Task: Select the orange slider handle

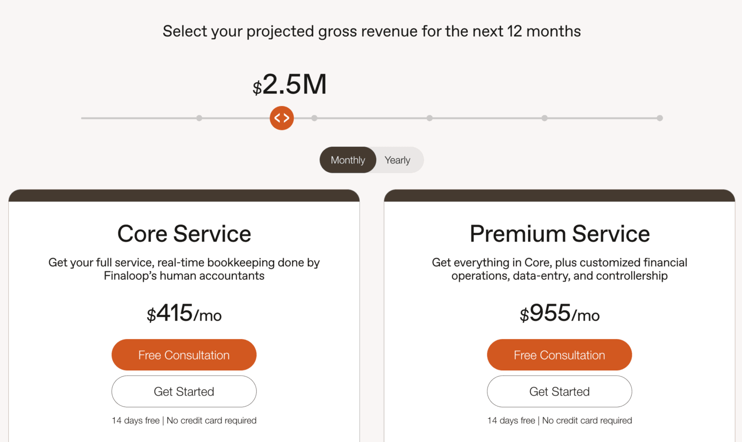Action: pos(281,118)
